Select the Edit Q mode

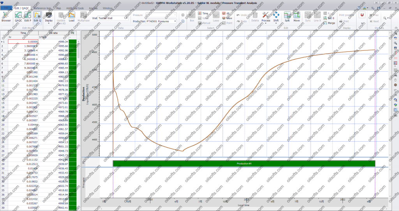pos(37,17)
